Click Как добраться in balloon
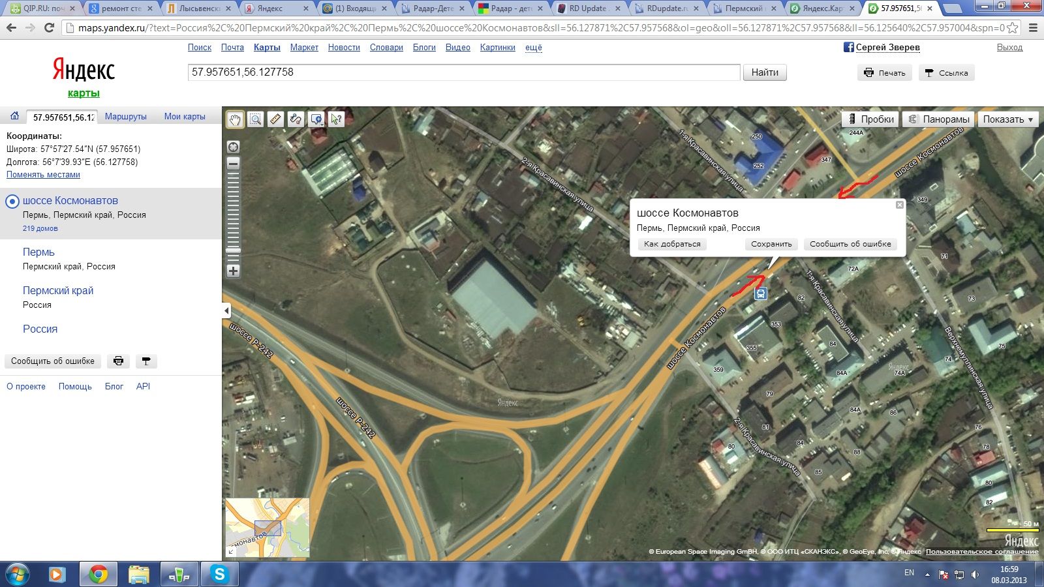The image size is (1044, 587). tap(672, 244)
